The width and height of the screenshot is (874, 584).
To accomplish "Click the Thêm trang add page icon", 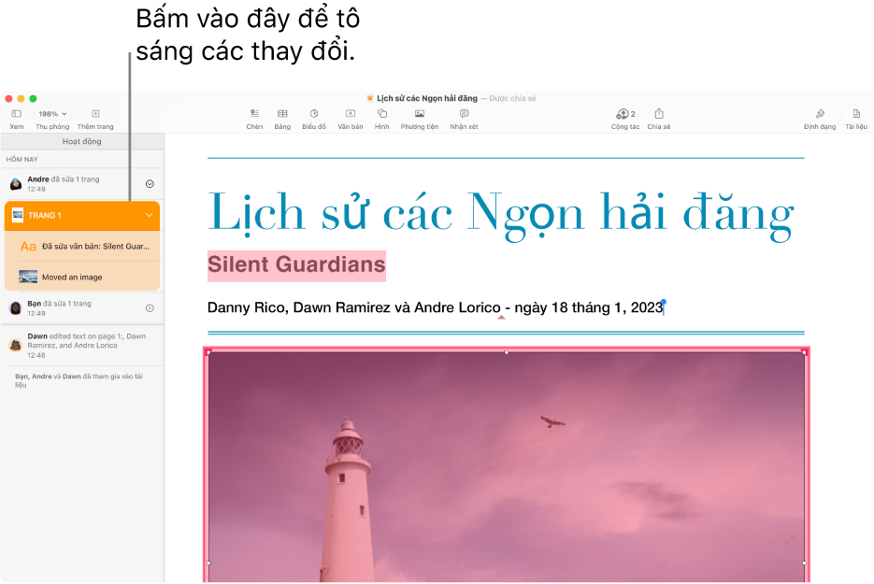I will pyautogui.click(x=95, y=114).
